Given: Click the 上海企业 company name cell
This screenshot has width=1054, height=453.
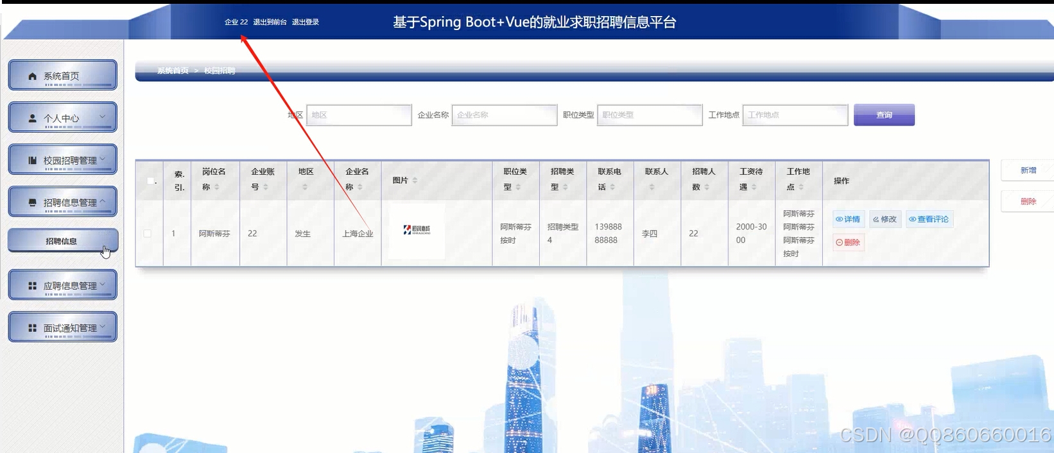Looking at the screenshot, I should pos(358,234).
